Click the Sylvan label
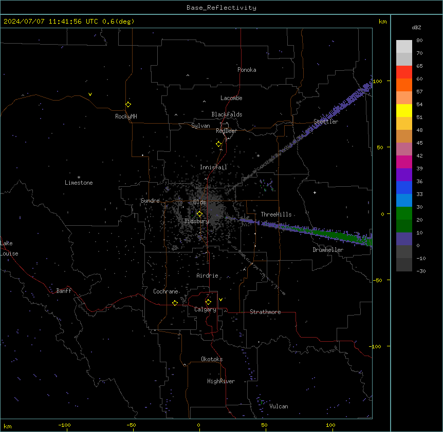Image resolution: width=443 pixels, height=432 pixels. 200,126
